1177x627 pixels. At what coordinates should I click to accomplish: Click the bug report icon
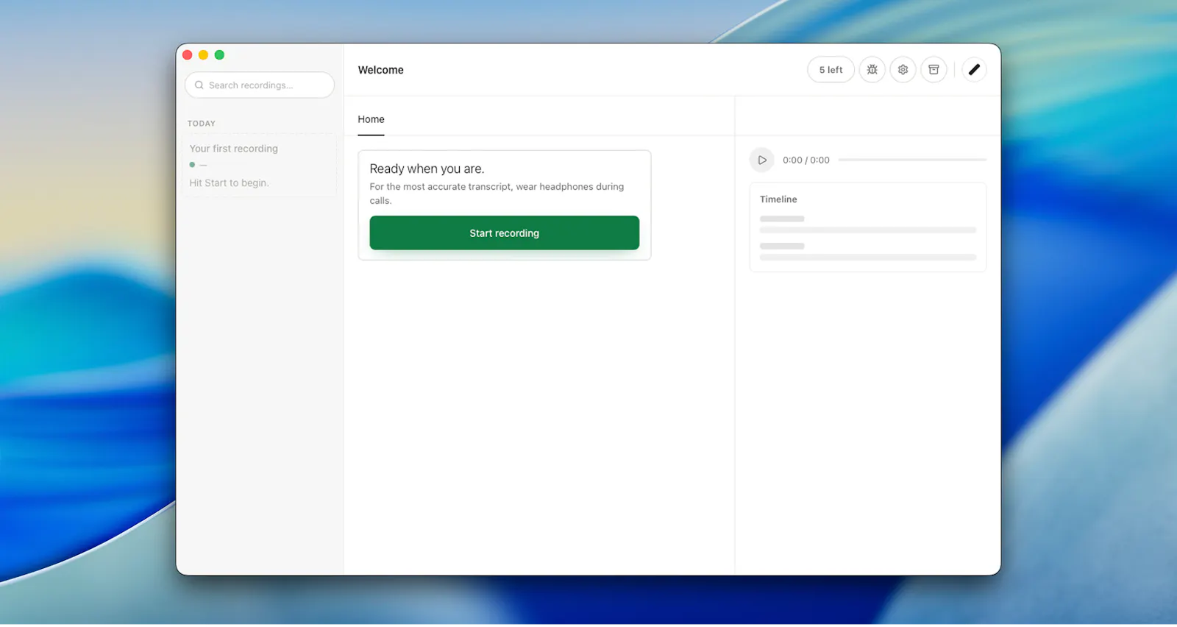pos(872,70)
